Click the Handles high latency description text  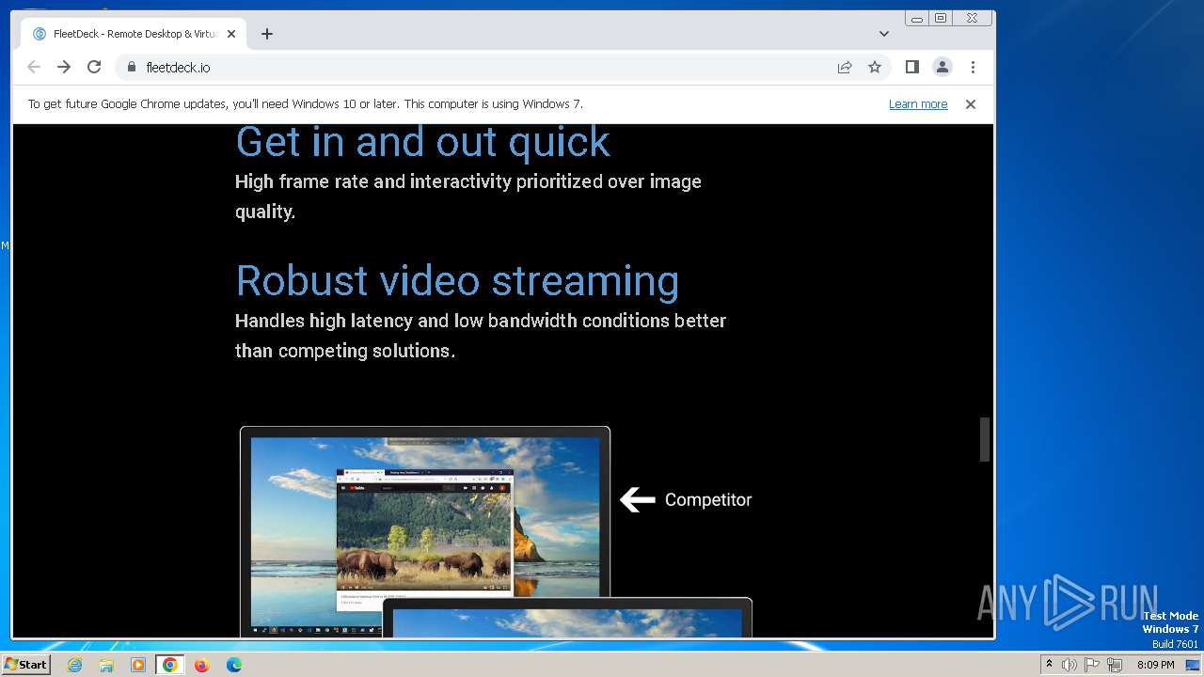point(481,336)
